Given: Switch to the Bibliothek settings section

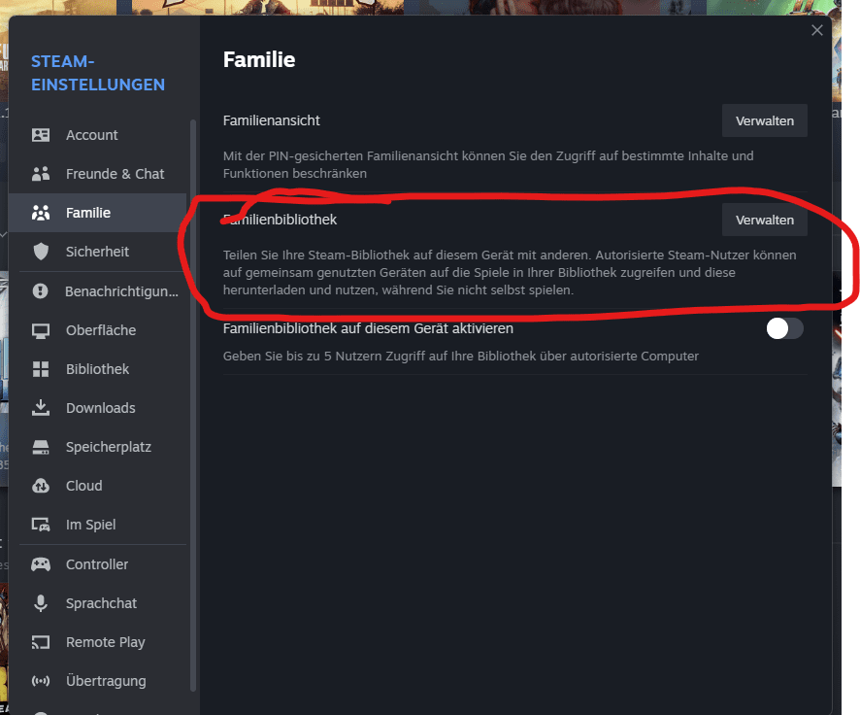Looking at the screenshot, I should (98, 369).
